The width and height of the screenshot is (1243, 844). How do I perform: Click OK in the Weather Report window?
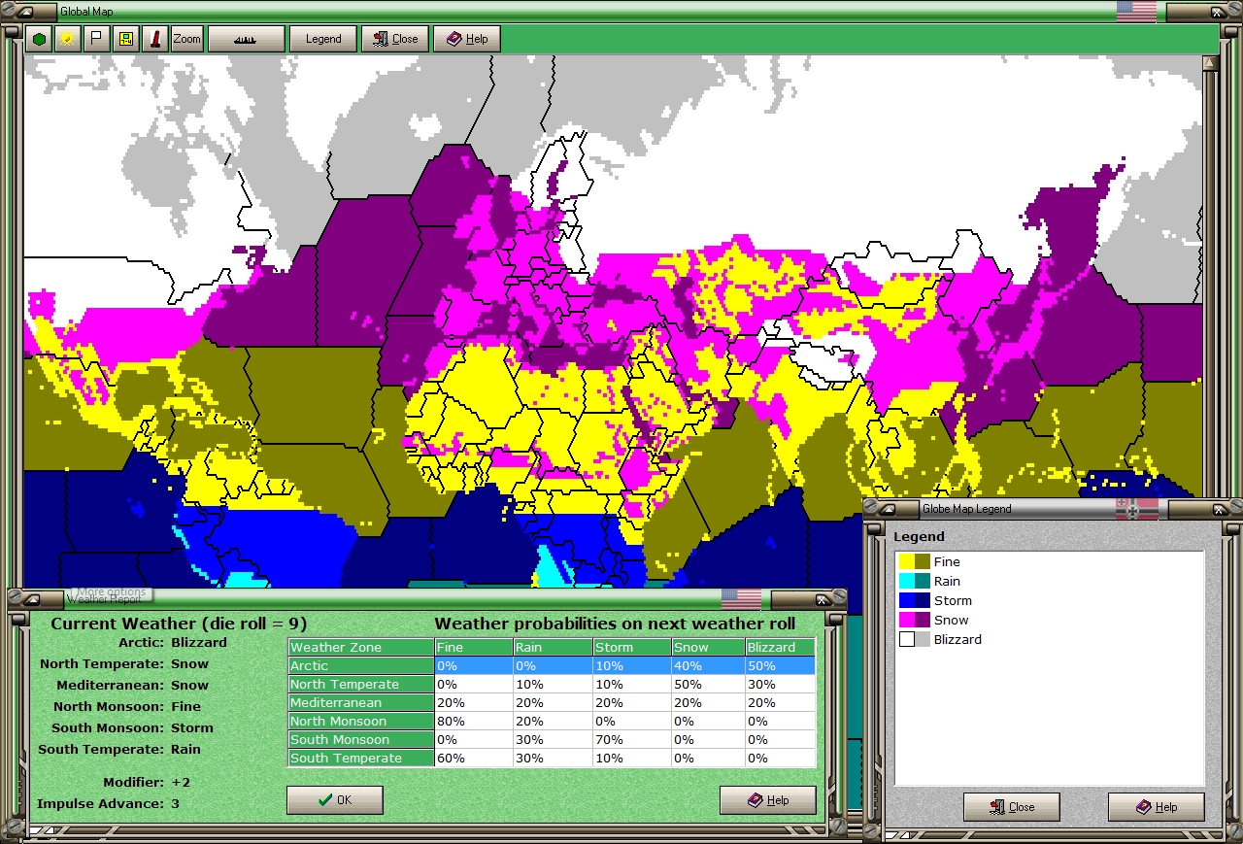pos(335,800)
